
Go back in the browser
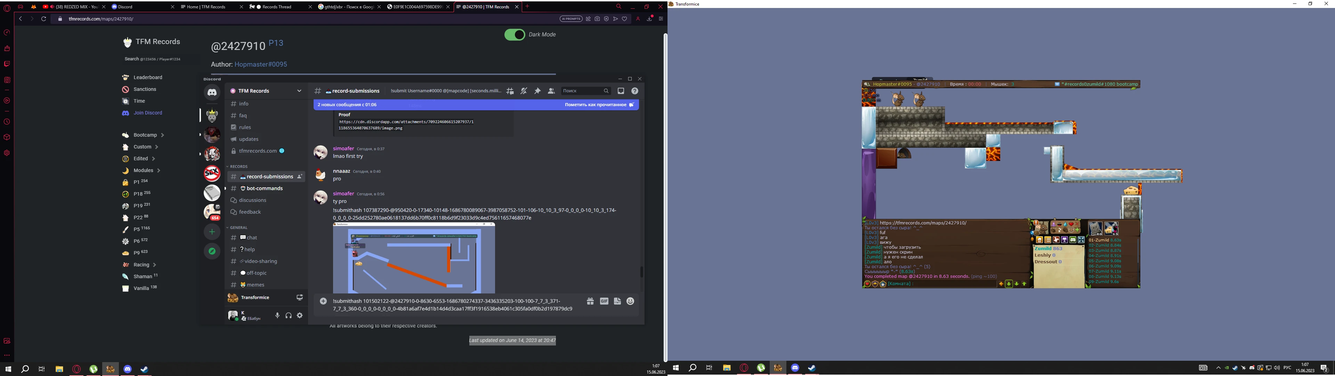20,19
